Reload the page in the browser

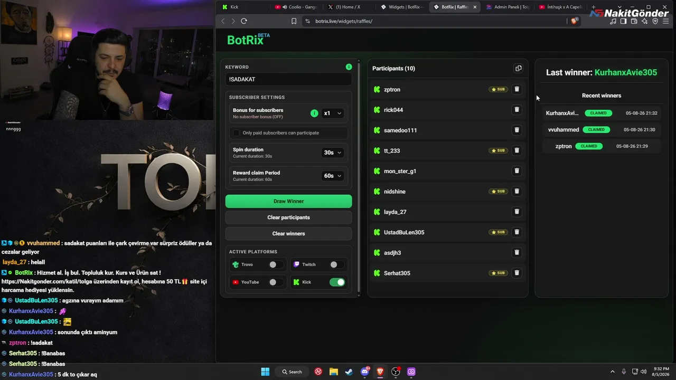[x=244, y=21]
